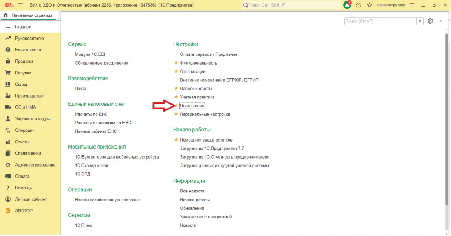Open Модуль 1С:EDI link

(90, 54)
